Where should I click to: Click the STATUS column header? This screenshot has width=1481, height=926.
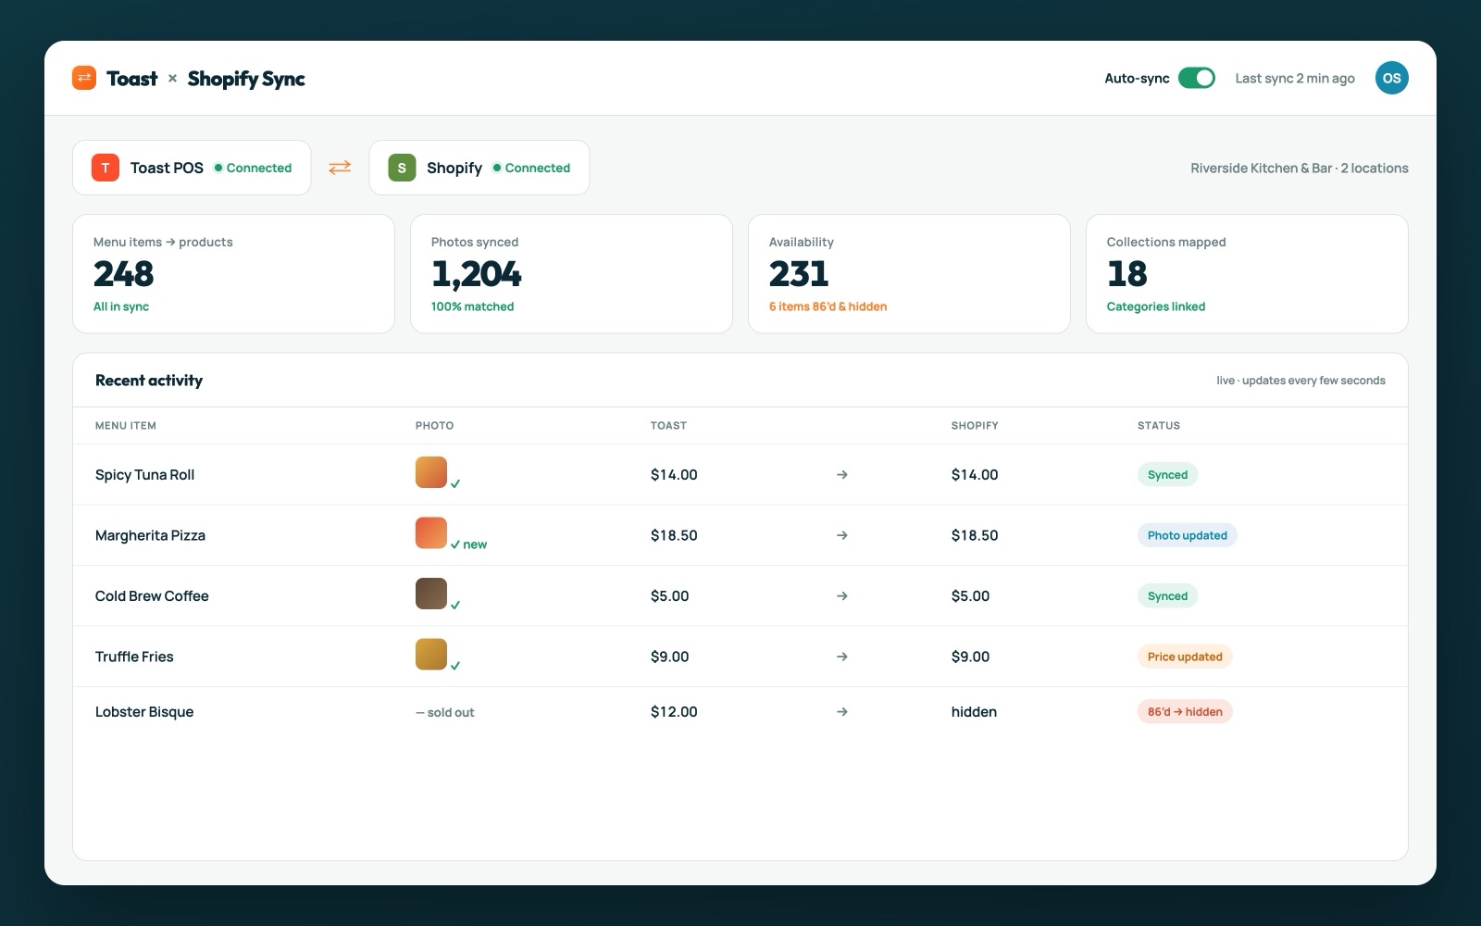pyautogui.click(x=1159, y=426)
